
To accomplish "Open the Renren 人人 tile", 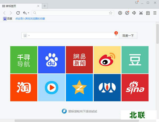I will pos(107,88).
